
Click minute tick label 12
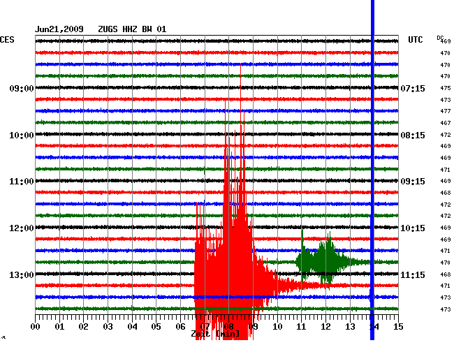[x=325, y=327]
